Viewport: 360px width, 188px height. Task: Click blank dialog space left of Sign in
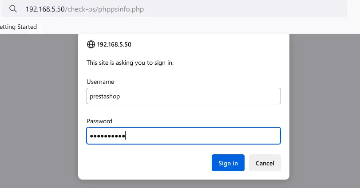146,163
